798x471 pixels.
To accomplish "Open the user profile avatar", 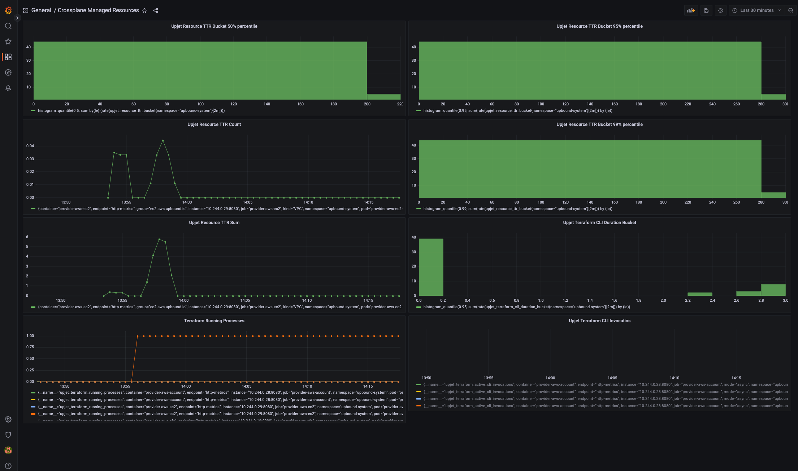I will [x=8, y=450].
